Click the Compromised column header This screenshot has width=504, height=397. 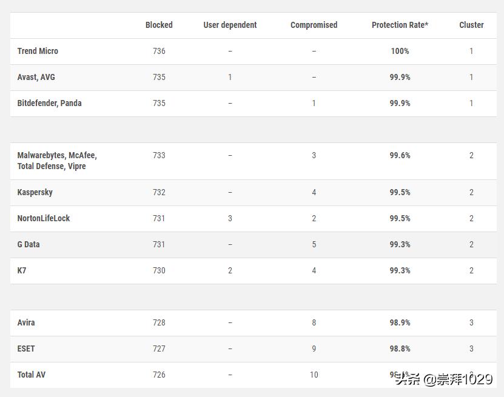tap(314, 25)
